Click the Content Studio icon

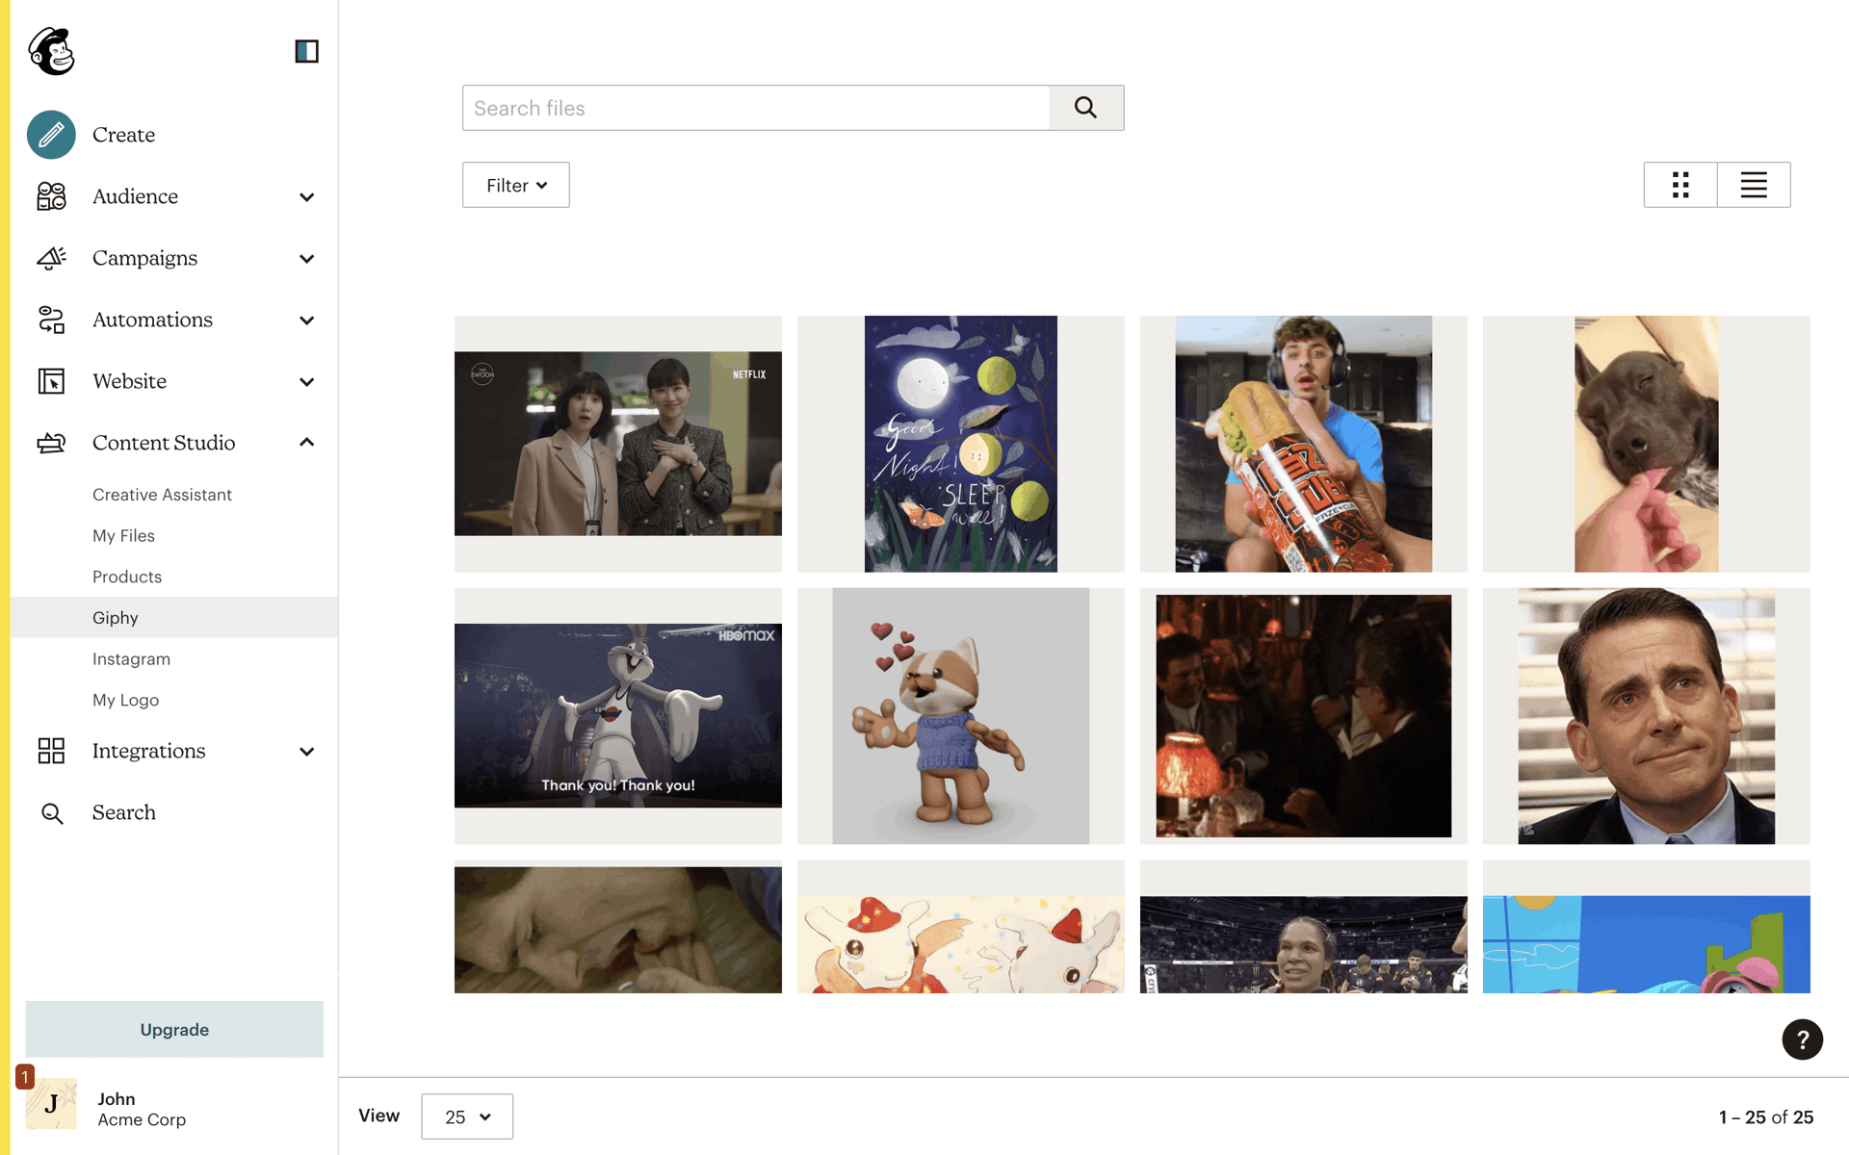coord(51,443)
